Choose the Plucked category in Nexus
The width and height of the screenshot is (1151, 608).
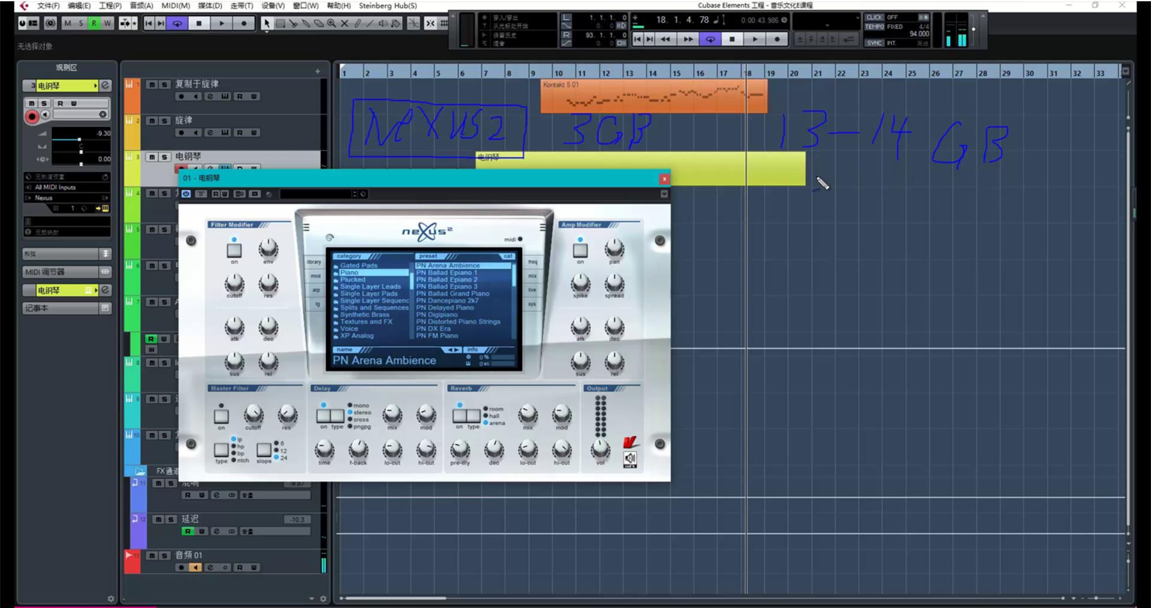(352, 280)
